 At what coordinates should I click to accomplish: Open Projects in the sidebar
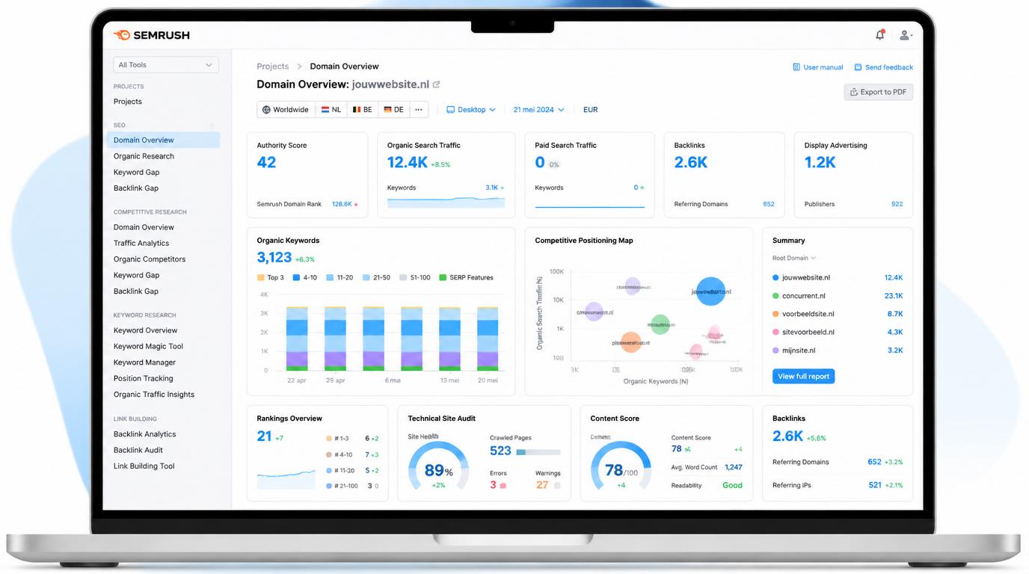pyautogui.click(x=128, y=102)
